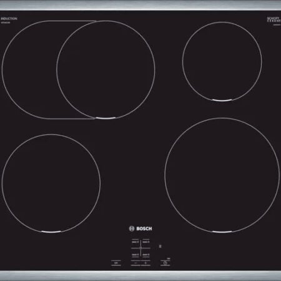
Task: Click the round rear-left cooking zone center
Action: pos(106,70)
